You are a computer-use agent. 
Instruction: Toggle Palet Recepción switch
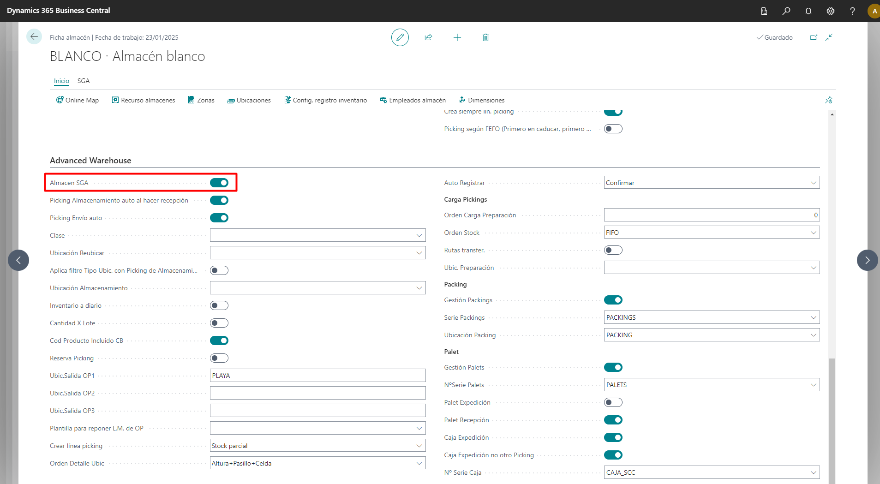click(613, 420)
